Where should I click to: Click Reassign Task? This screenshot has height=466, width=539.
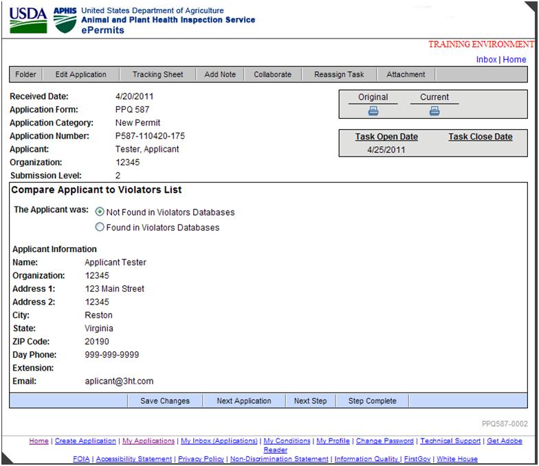(x=339, y=74)
